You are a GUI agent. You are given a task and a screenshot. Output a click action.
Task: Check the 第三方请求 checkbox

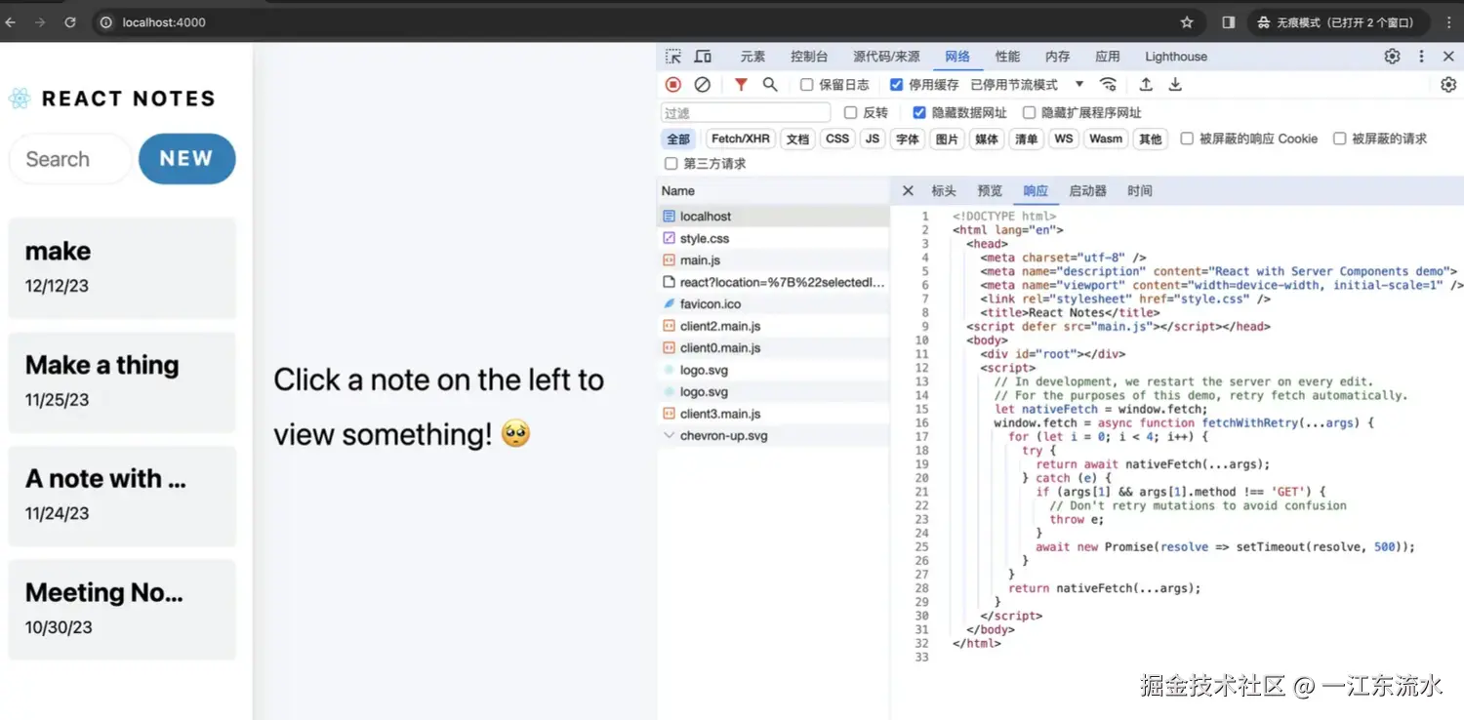click(671, 164)
